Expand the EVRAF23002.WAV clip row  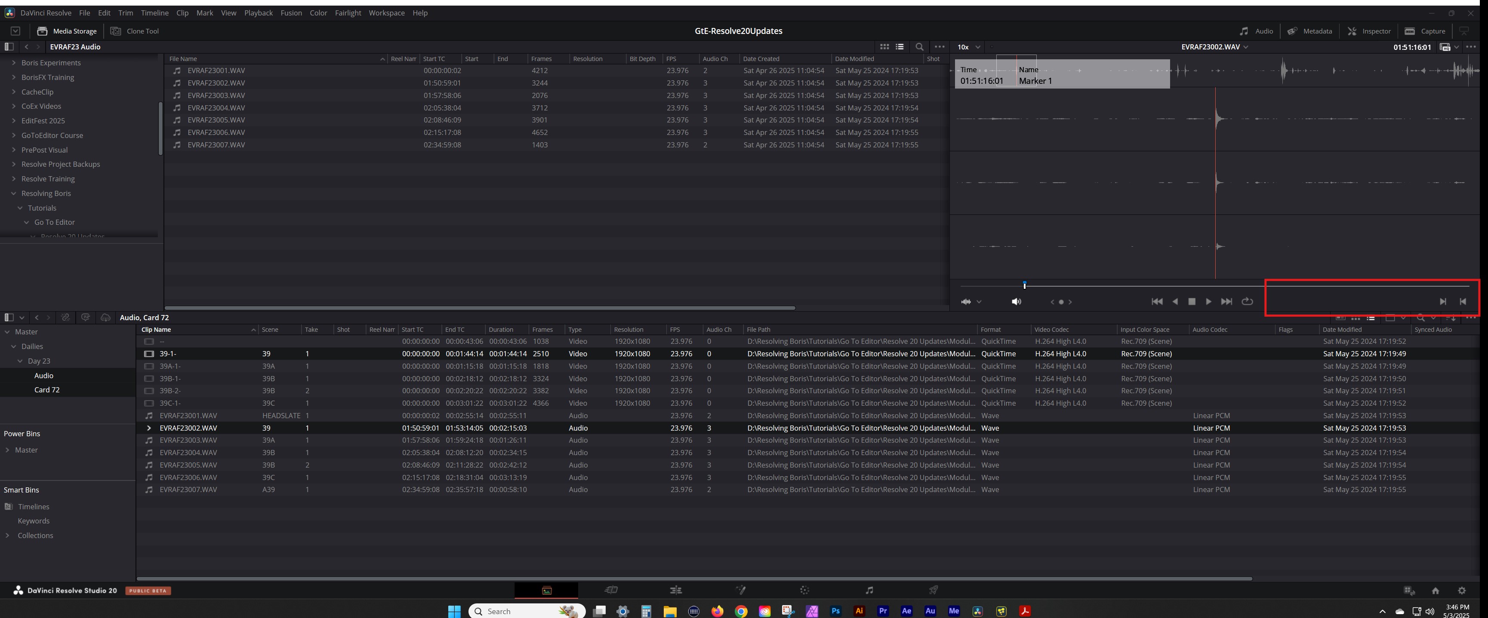coord(148,428)
